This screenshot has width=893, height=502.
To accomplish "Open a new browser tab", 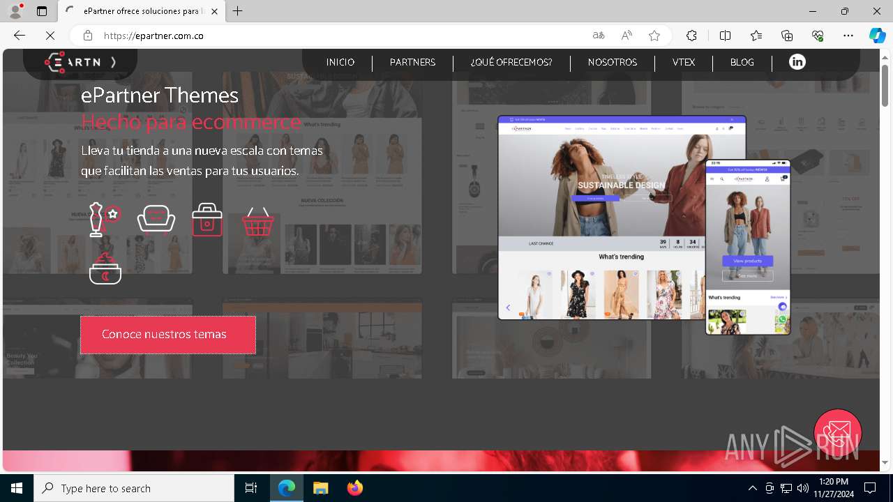I will [x=238, y=11].
